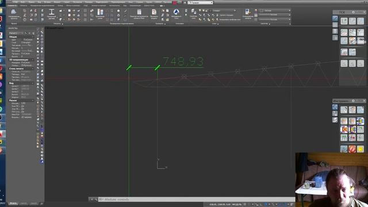
Task: Click the Слой row in properties panel
Action: tap(22, 43)
